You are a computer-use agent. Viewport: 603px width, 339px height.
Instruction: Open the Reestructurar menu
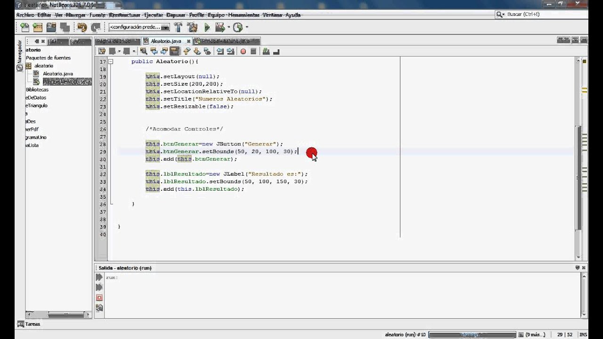[125, 15]
